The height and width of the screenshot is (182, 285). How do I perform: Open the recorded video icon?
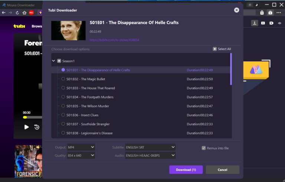click(271, 23)
